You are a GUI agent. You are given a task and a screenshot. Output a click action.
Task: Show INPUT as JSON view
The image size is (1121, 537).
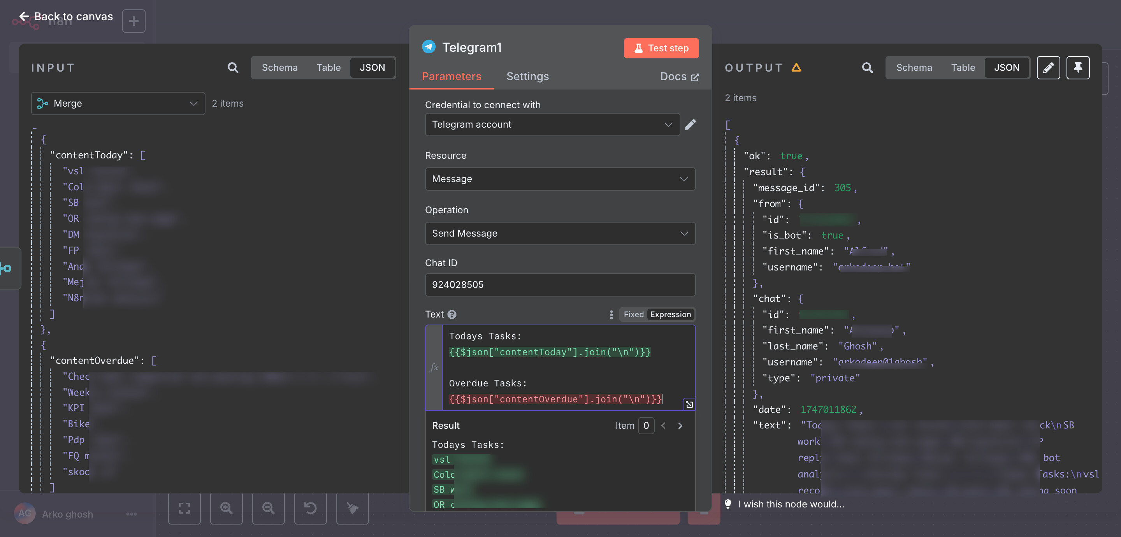click(x=372, y=67)
